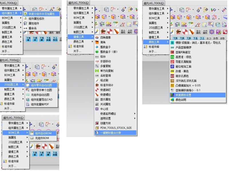Screen dimensions: 229x171
Task: Click 组件零件自动出图 option
Action: [41, 85]
